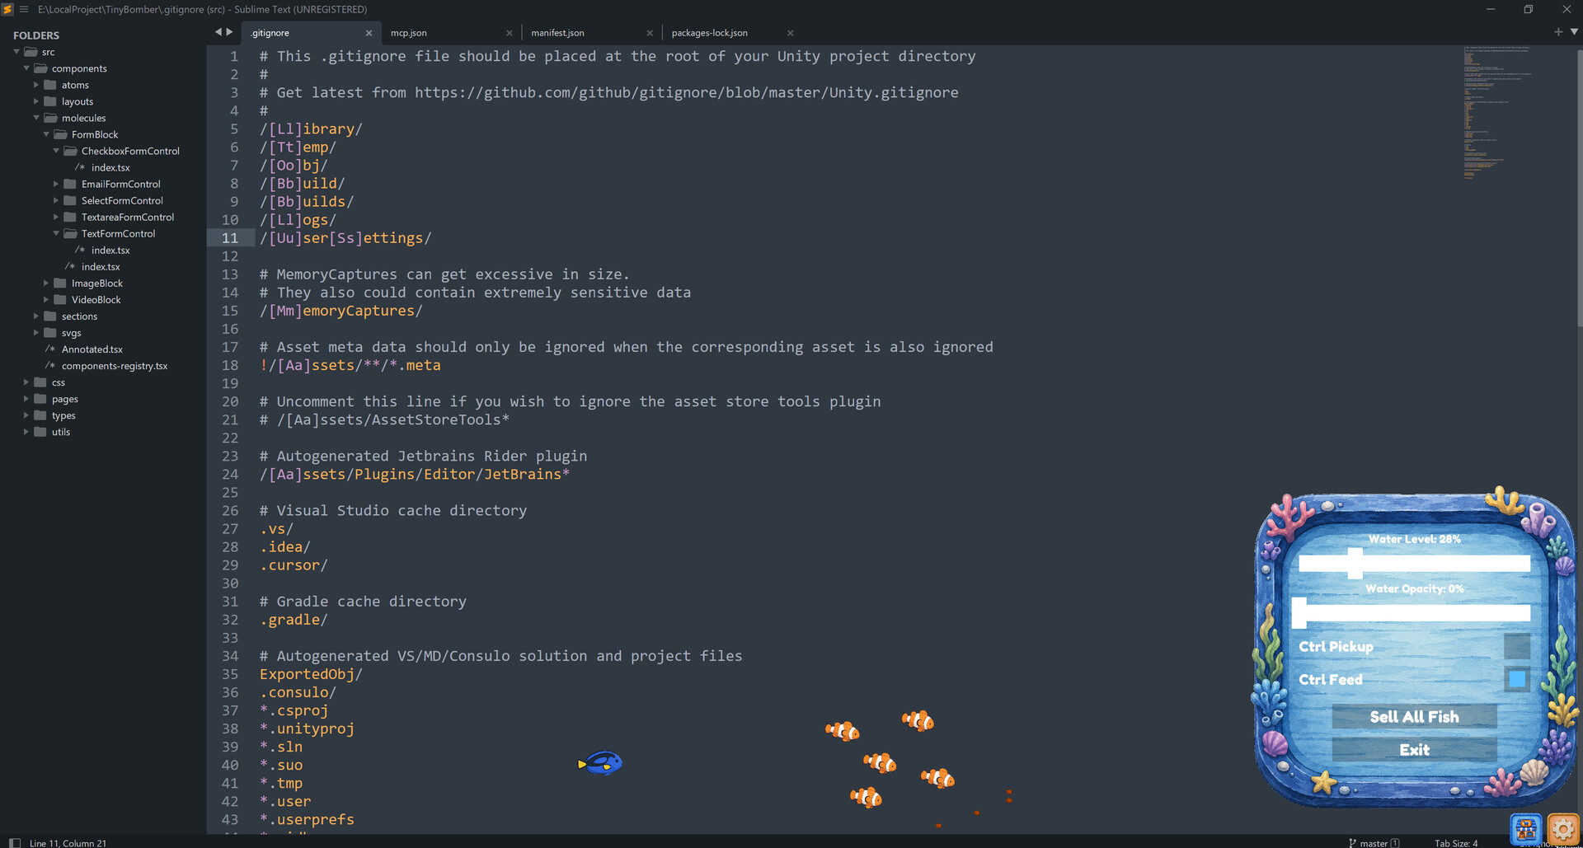This screenshot has width=1583, height=848.
Task: Open the hamburger menu in title bar
Action: pos(24,9)
